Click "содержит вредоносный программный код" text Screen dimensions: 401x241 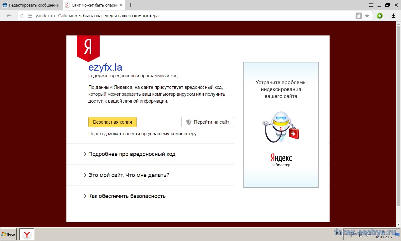click(x=133, y=76)
